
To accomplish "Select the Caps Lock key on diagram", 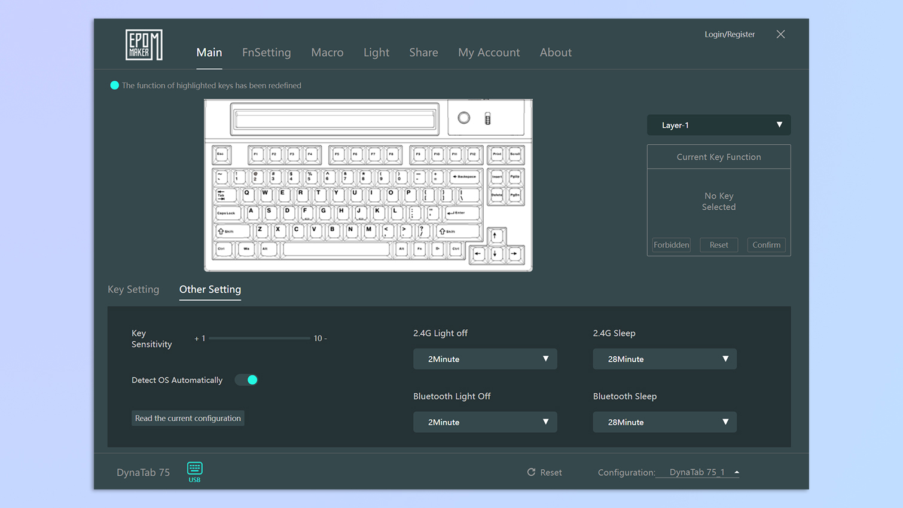I will pyautogui.click(x=227, y=213).
